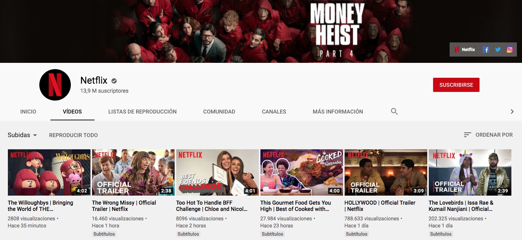Open the channel search magnifier icon
The height and width of the screenshot is (240, 522).
tap(394, 112)
